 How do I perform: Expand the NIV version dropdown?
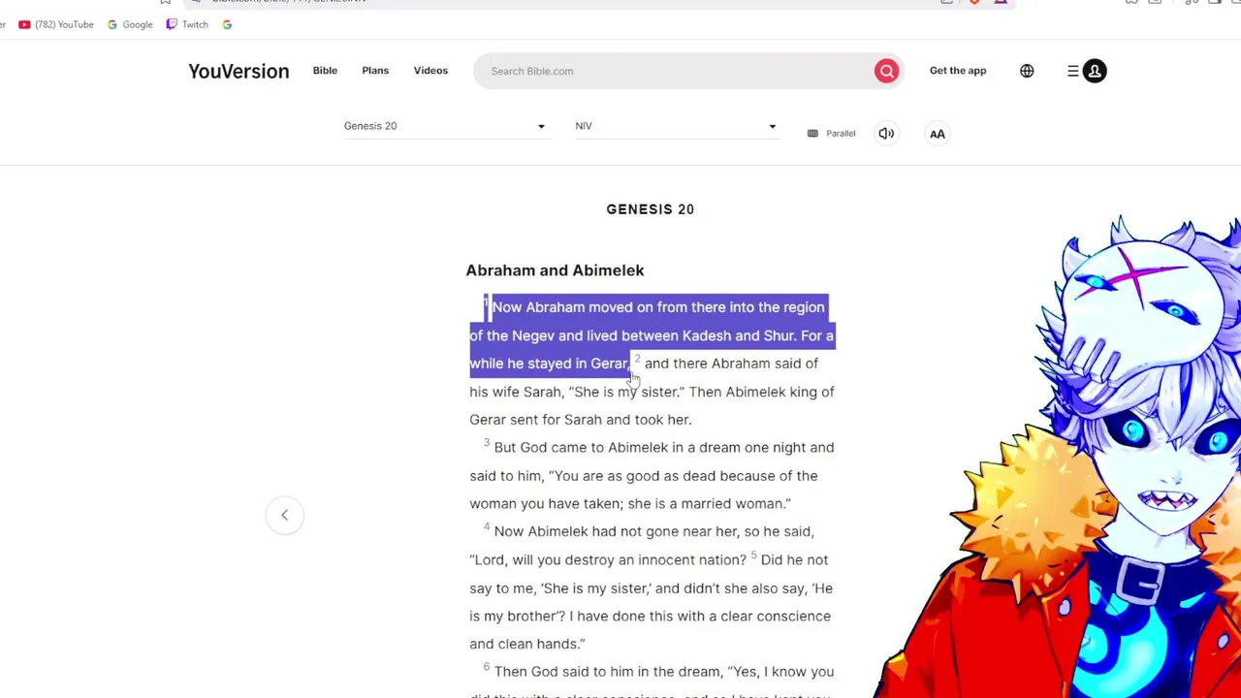point(677,126)
